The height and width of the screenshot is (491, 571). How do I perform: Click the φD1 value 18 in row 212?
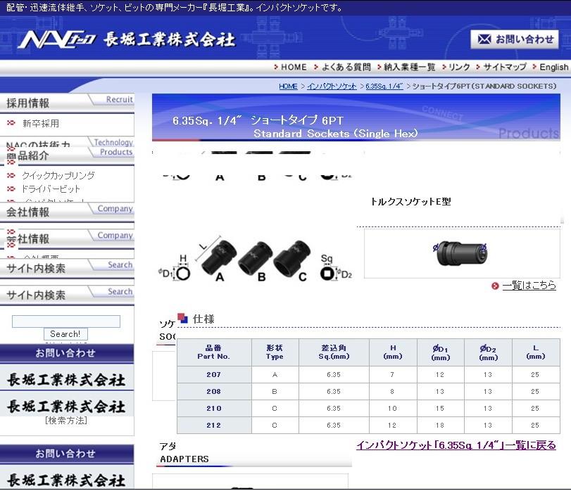tap(440, 425)
